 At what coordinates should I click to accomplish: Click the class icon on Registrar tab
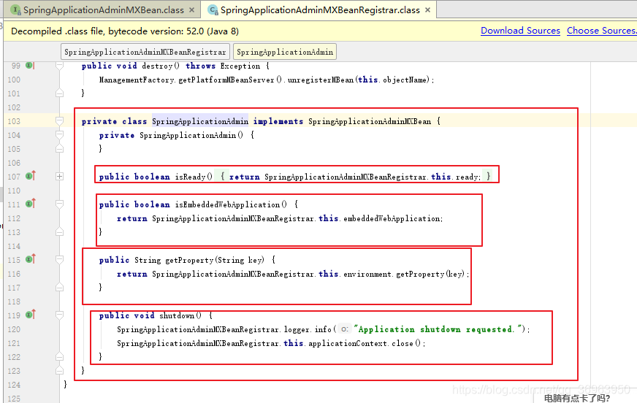pyautogui.click(x=213, y=9)
